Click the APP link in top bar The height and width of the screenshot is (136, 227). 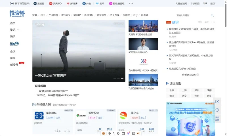pyautogui.click(x=205, y=3)
